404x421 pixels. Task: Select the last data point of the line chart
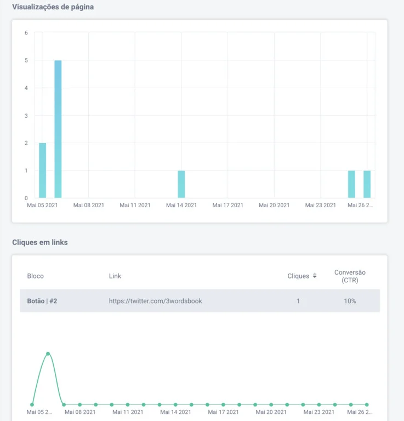point(367,405)
